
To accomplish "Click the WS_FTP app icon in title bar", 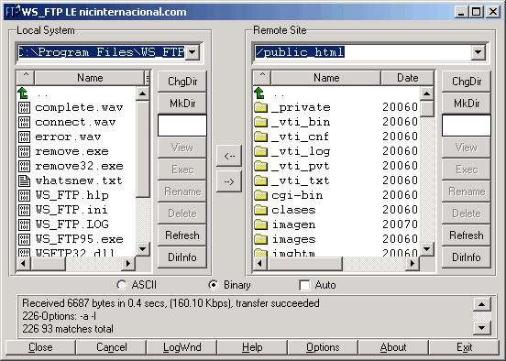I will (13, 12).
